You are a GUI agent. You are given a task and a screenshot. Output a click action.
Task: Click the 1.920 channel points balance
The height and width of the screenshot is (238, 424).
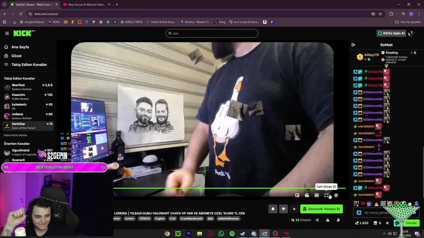tap(361, 223)
